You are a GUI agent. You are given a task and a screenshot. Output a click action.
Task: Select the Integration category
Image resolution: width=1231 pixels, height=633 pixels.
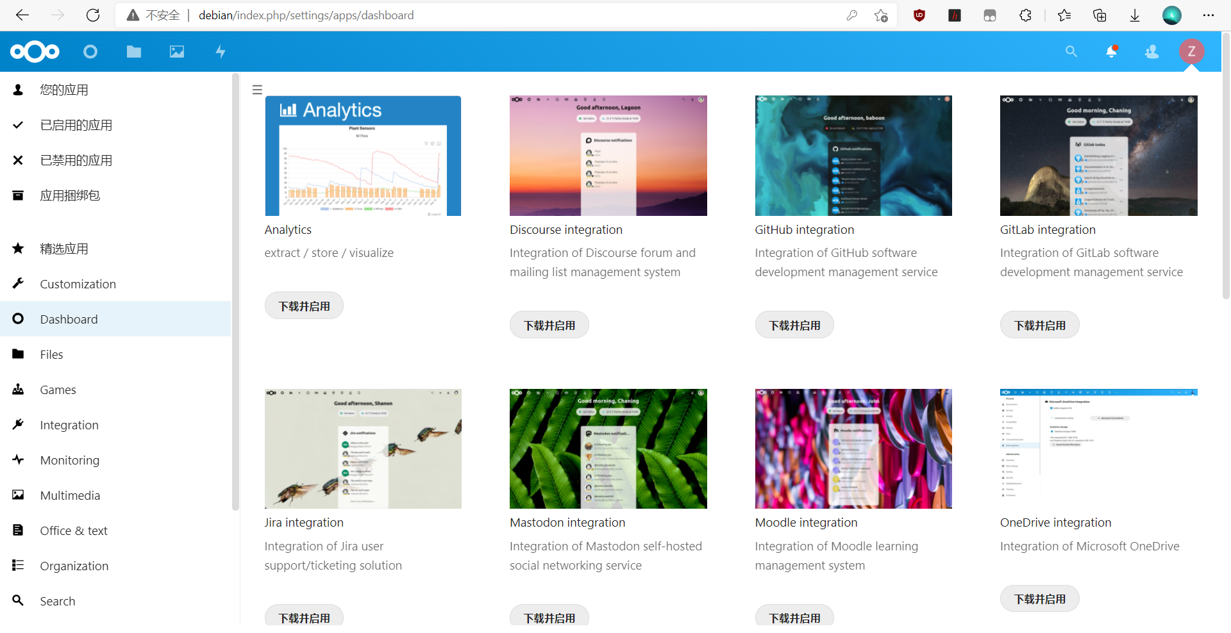coord(115,425)
